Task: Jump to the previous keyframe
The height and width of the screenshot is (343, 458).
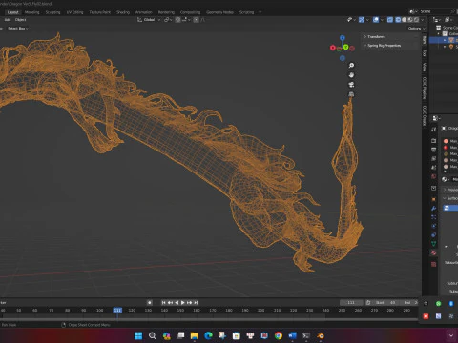Action: coord(170,303)
